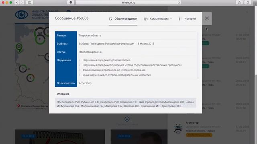This screenshot has height=144, width=257.
Task: Select Выборы Президента Российской Федерации text
Action: pos(116,44)
